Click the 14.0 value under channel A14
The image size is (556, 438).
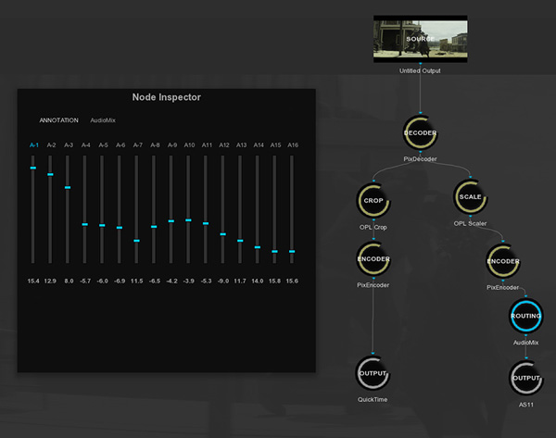point(258,281)
